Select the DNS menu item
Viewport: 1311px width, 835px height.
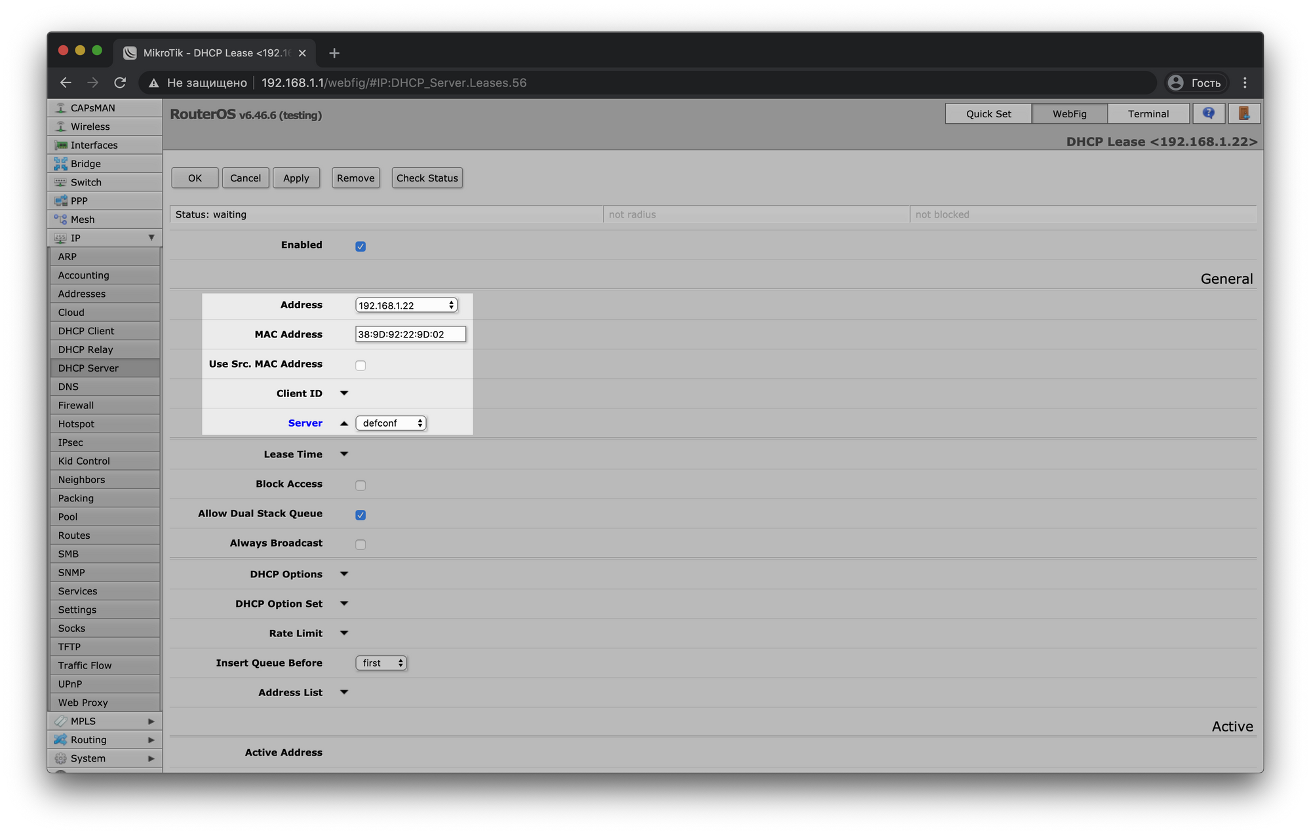point(67,386)
